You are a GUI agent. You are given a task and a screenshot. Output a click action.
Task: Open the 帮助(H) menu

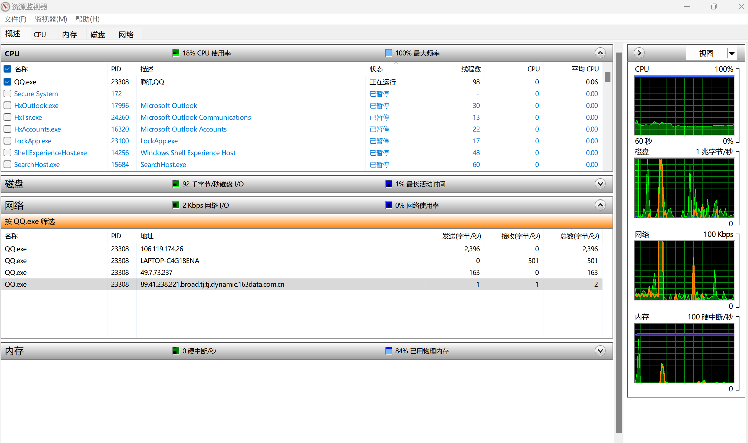87,19
